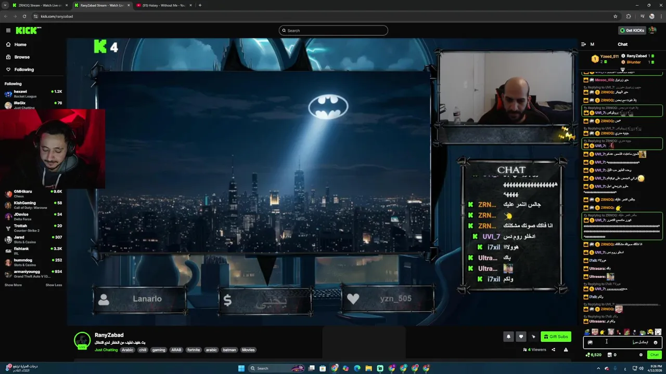Click the batman emote icon in chat input
This screenshot has width=666, height=374.
point(590,342)
